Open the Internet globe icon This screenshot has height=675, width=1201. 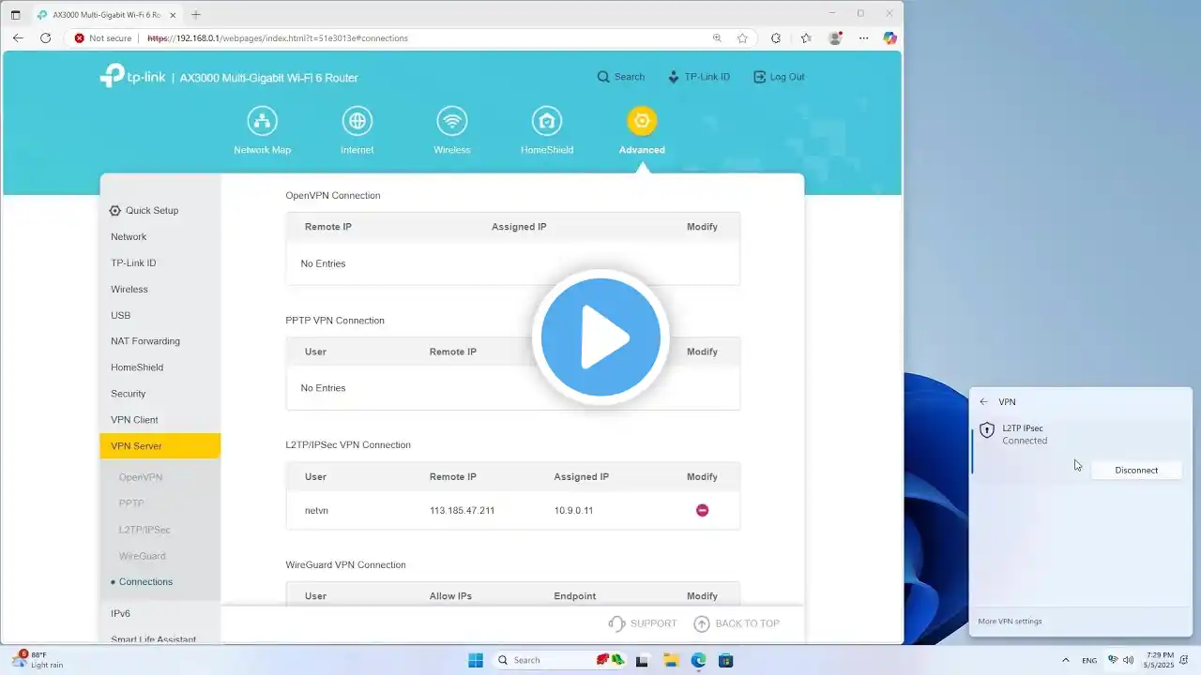pos(357,121)
